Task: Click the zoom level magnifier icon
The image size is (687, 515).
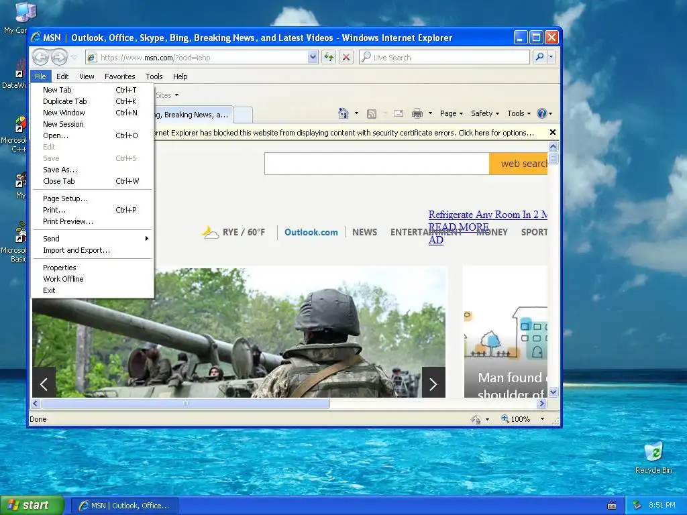Action: 505,418
